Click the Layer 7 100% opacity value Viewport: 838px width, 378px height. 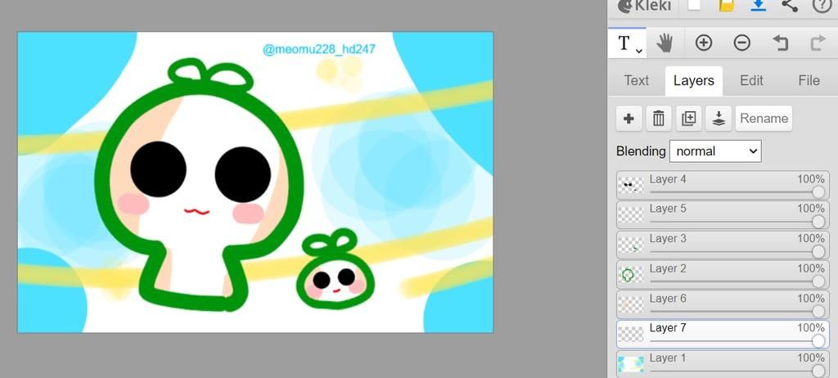(x=811, y=328)
